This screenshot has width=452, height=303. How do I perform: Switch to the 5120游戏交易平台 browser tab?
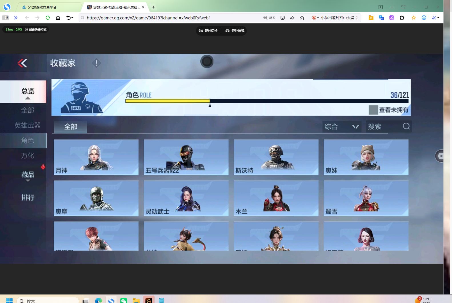[x=42, y=7]
